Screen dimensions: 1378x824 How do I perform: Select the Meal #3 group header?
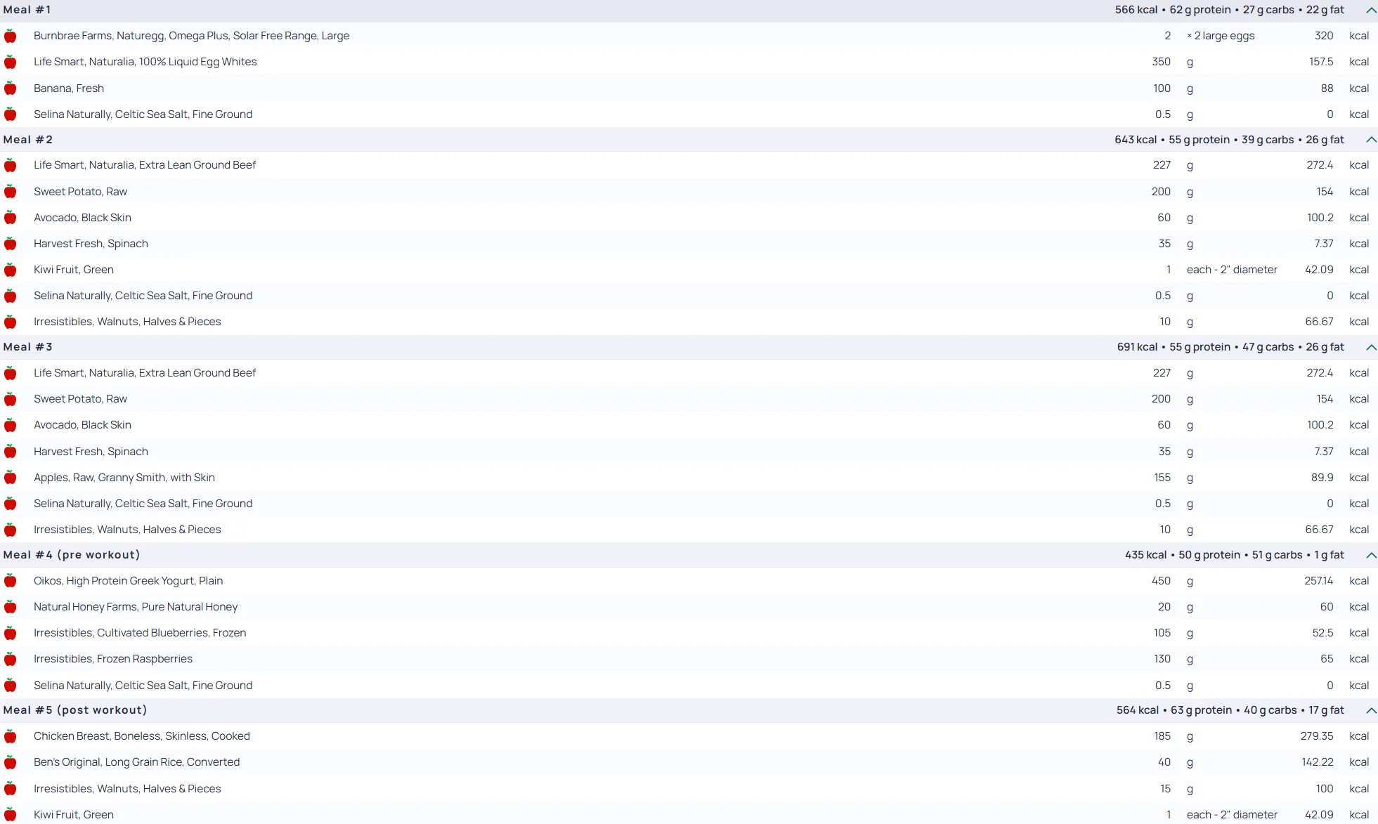pos(689,347)
